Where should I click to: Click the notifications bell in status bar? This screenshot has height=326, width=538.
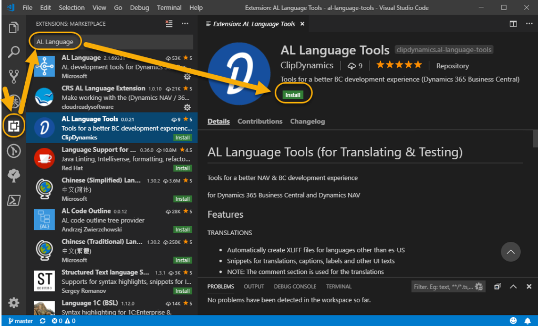(x=527, y=321)
